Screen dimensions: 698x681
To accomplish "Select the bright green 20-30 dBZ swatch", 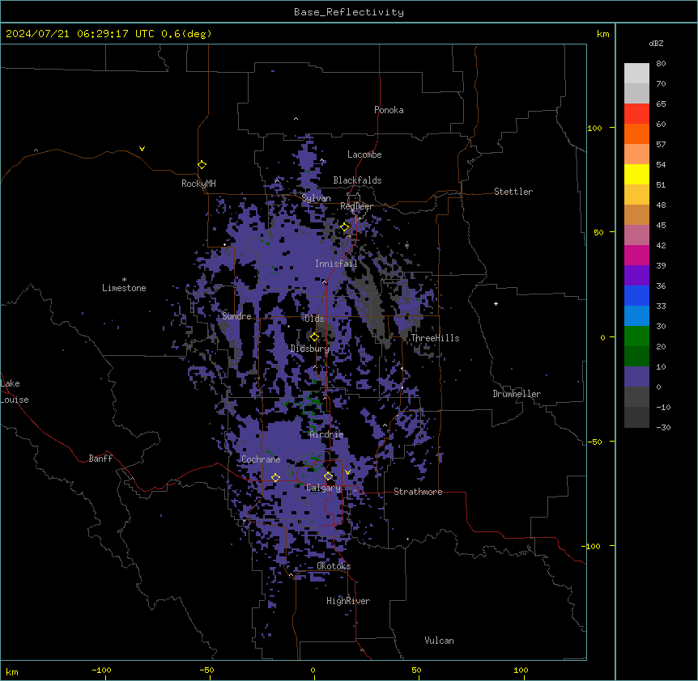I will pyautogui.click(x=636, y=336).
